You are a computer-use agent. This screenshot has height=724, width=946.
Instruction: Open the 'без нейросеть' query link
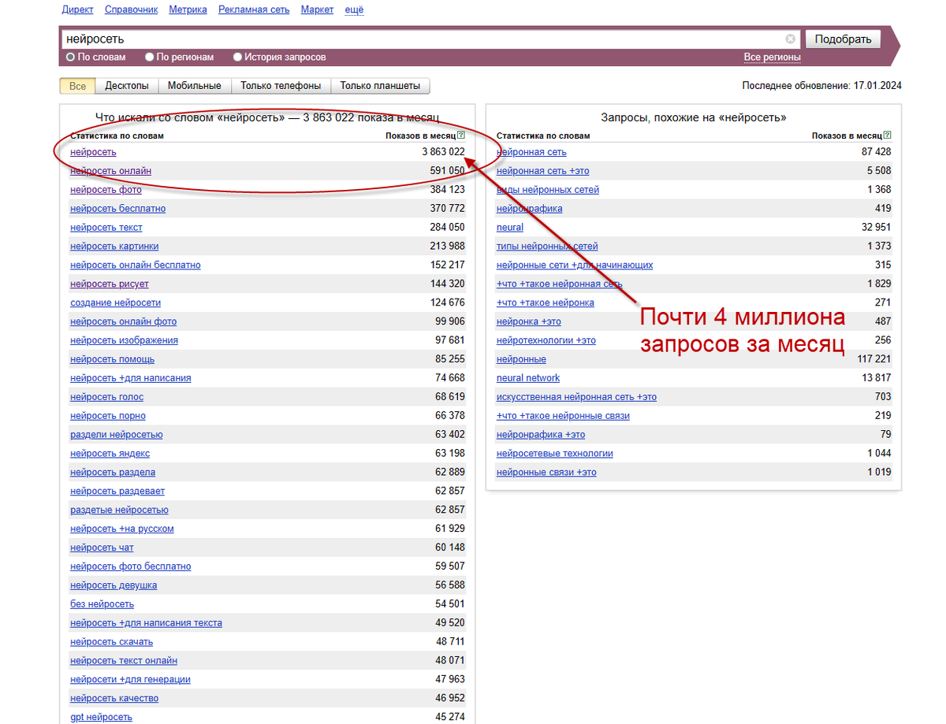point(102,604)
